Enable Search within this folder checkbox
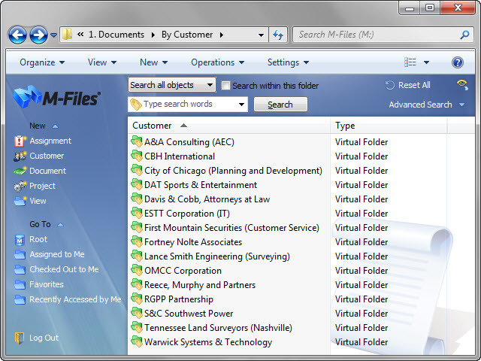The width and height of the screenshot is (481, 361). (225, 86)
